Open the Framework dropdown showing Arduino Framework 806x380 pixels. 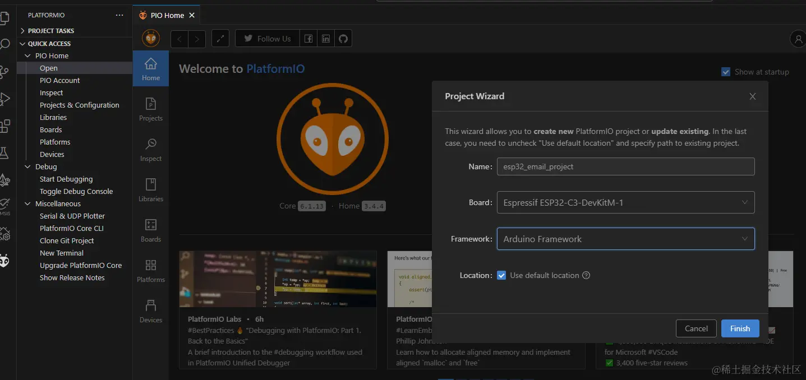[625, 239]
